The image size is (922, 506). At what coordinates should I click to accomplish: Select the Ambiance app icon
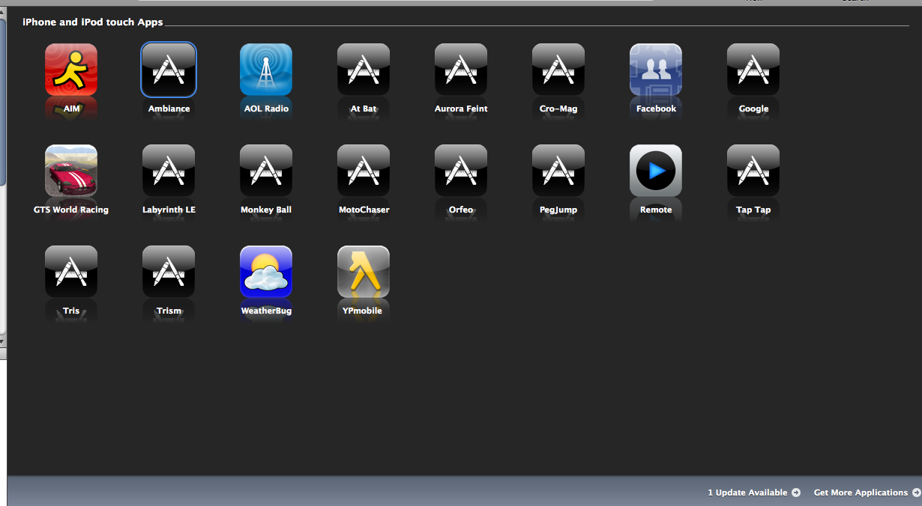pos(169,70)
